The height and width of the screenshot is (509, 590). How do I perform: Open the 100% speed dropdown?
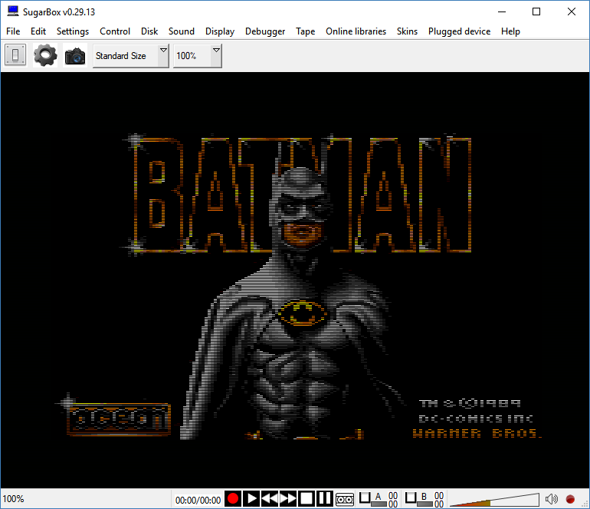pyautogui.click(x=197, y=56)
